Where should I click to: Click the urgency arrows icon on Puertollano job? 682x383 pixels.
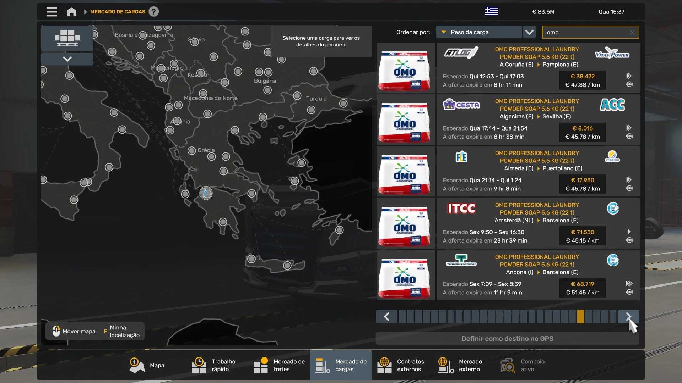629,179
